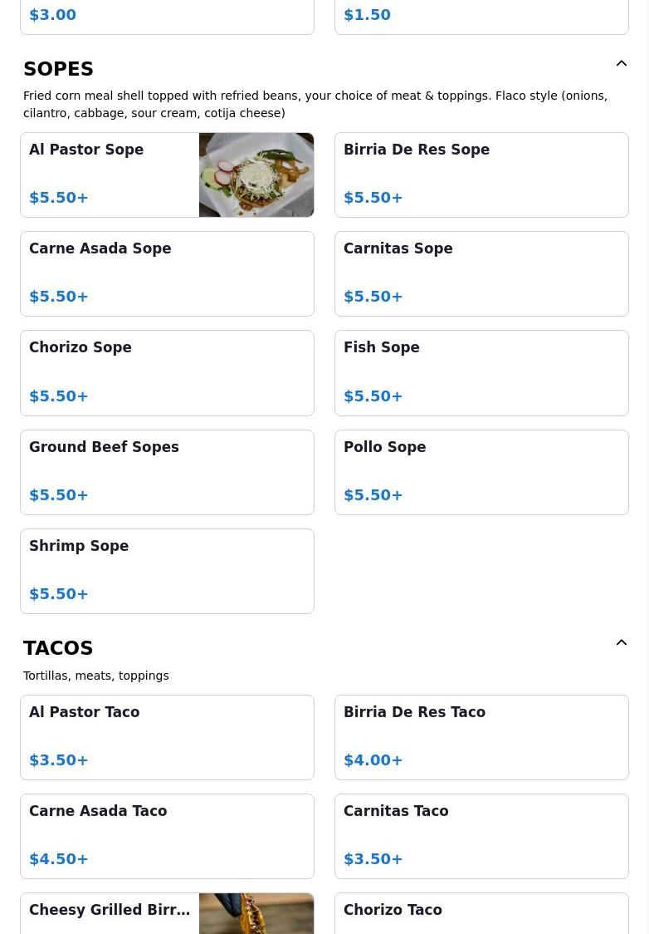Pick the Chorizo Sope item

coord(167,372)
